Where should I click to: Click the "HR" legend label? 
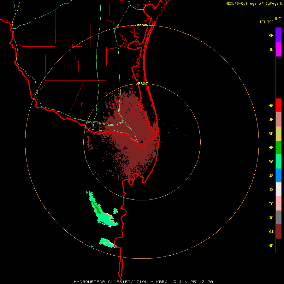click(271, 148)
